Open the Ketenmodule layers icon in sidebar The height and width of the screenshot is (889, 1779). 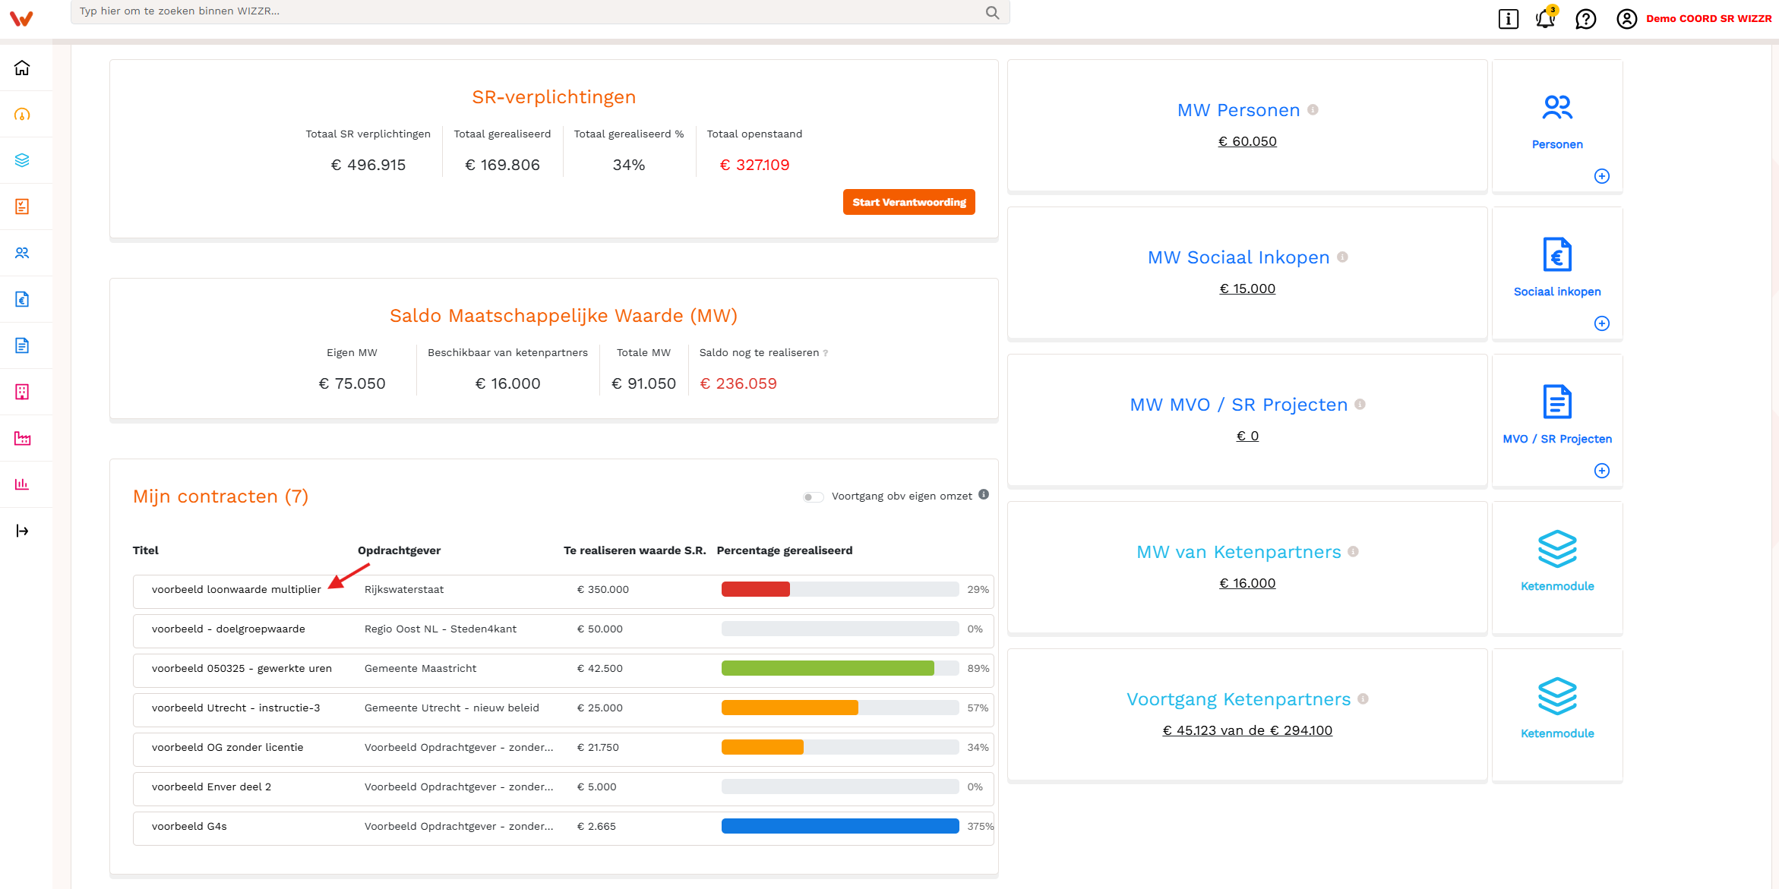click(x=22, y=160)
